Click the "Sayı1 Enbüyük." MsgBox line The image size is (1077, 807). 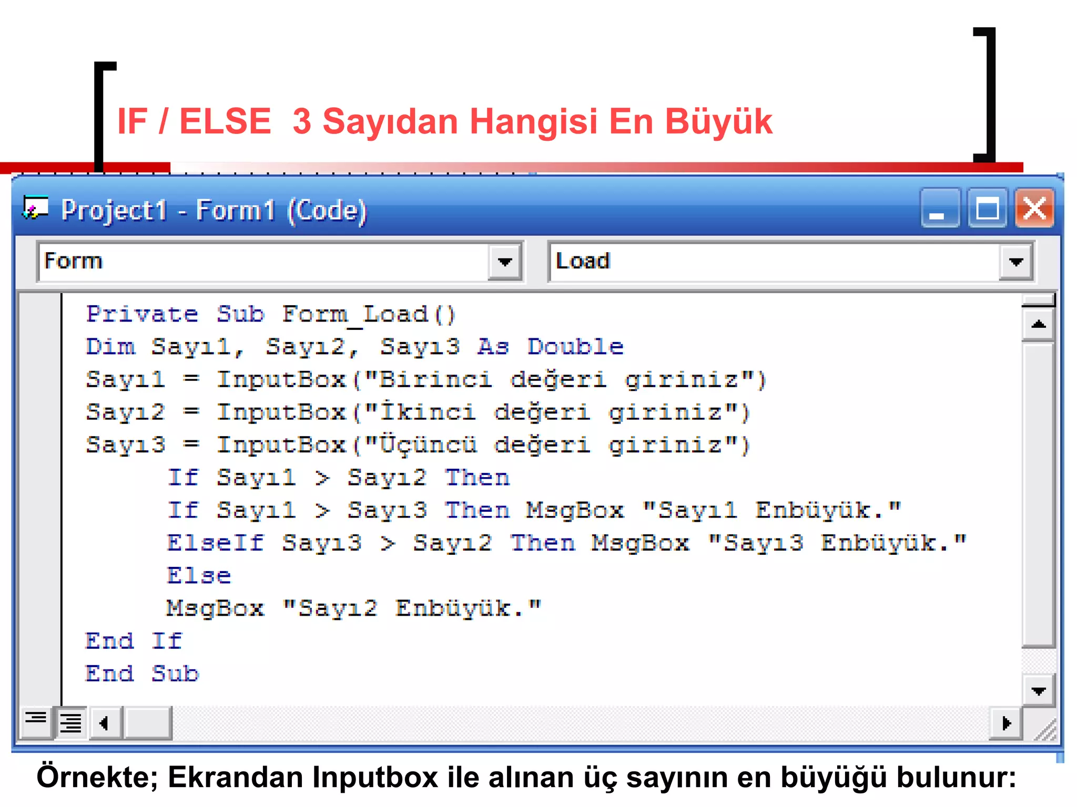pos(534,510)
